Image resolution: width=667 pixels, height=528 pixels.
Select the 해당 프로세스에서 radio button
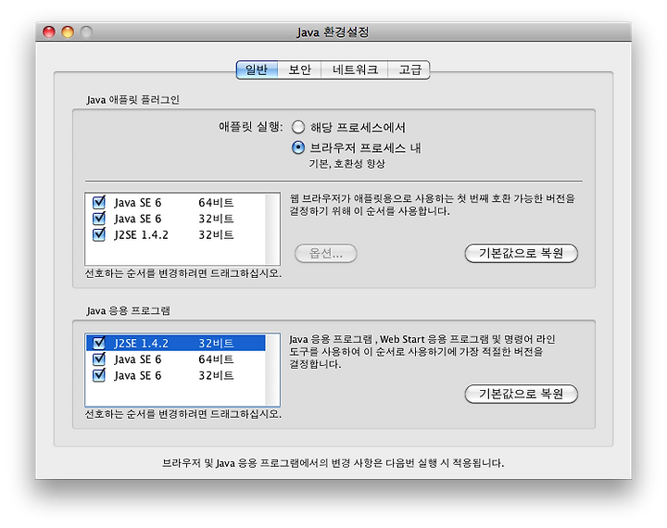tap(298, 127)
